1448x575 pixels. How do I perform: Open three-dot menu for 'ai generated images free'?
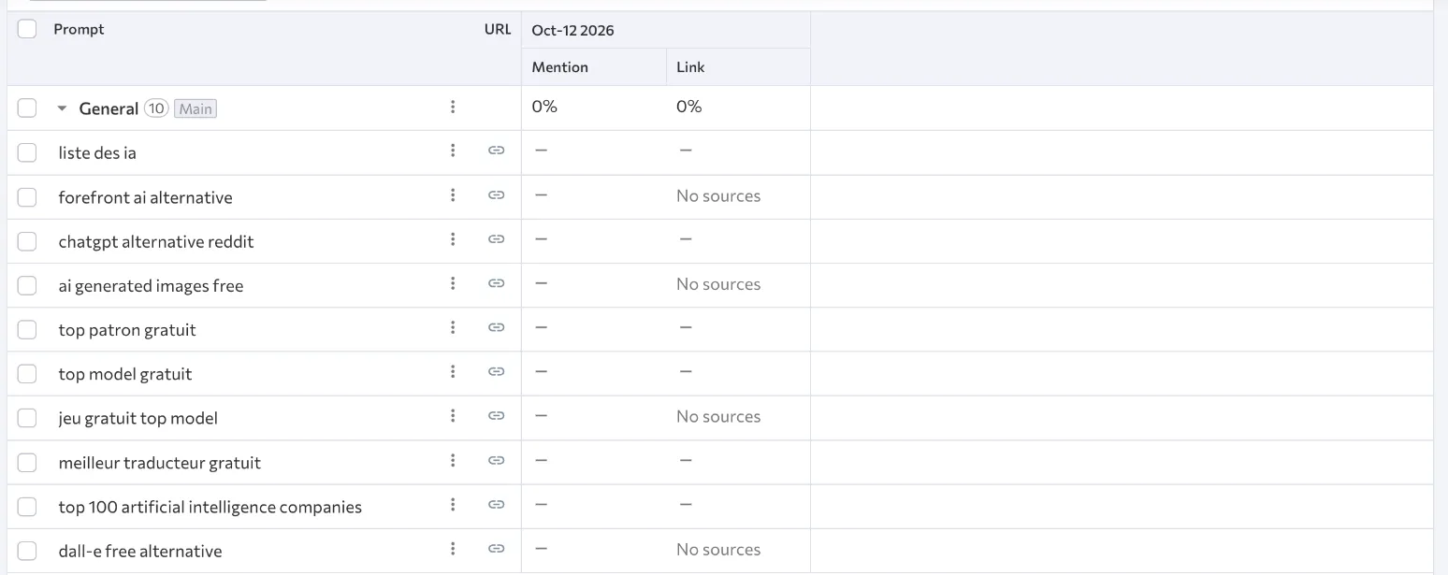453,283
